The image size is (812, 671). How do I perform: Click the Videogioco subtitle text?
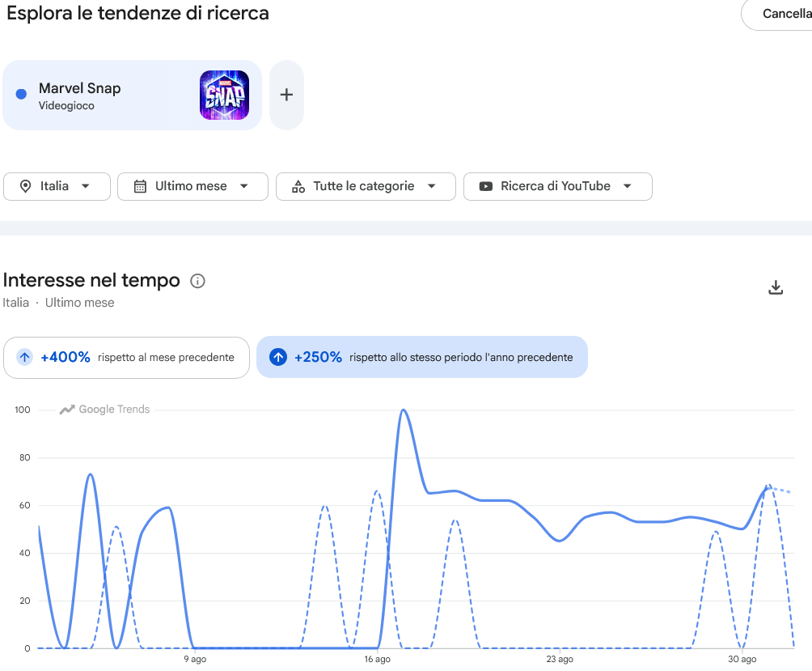[x=66, y=106]
